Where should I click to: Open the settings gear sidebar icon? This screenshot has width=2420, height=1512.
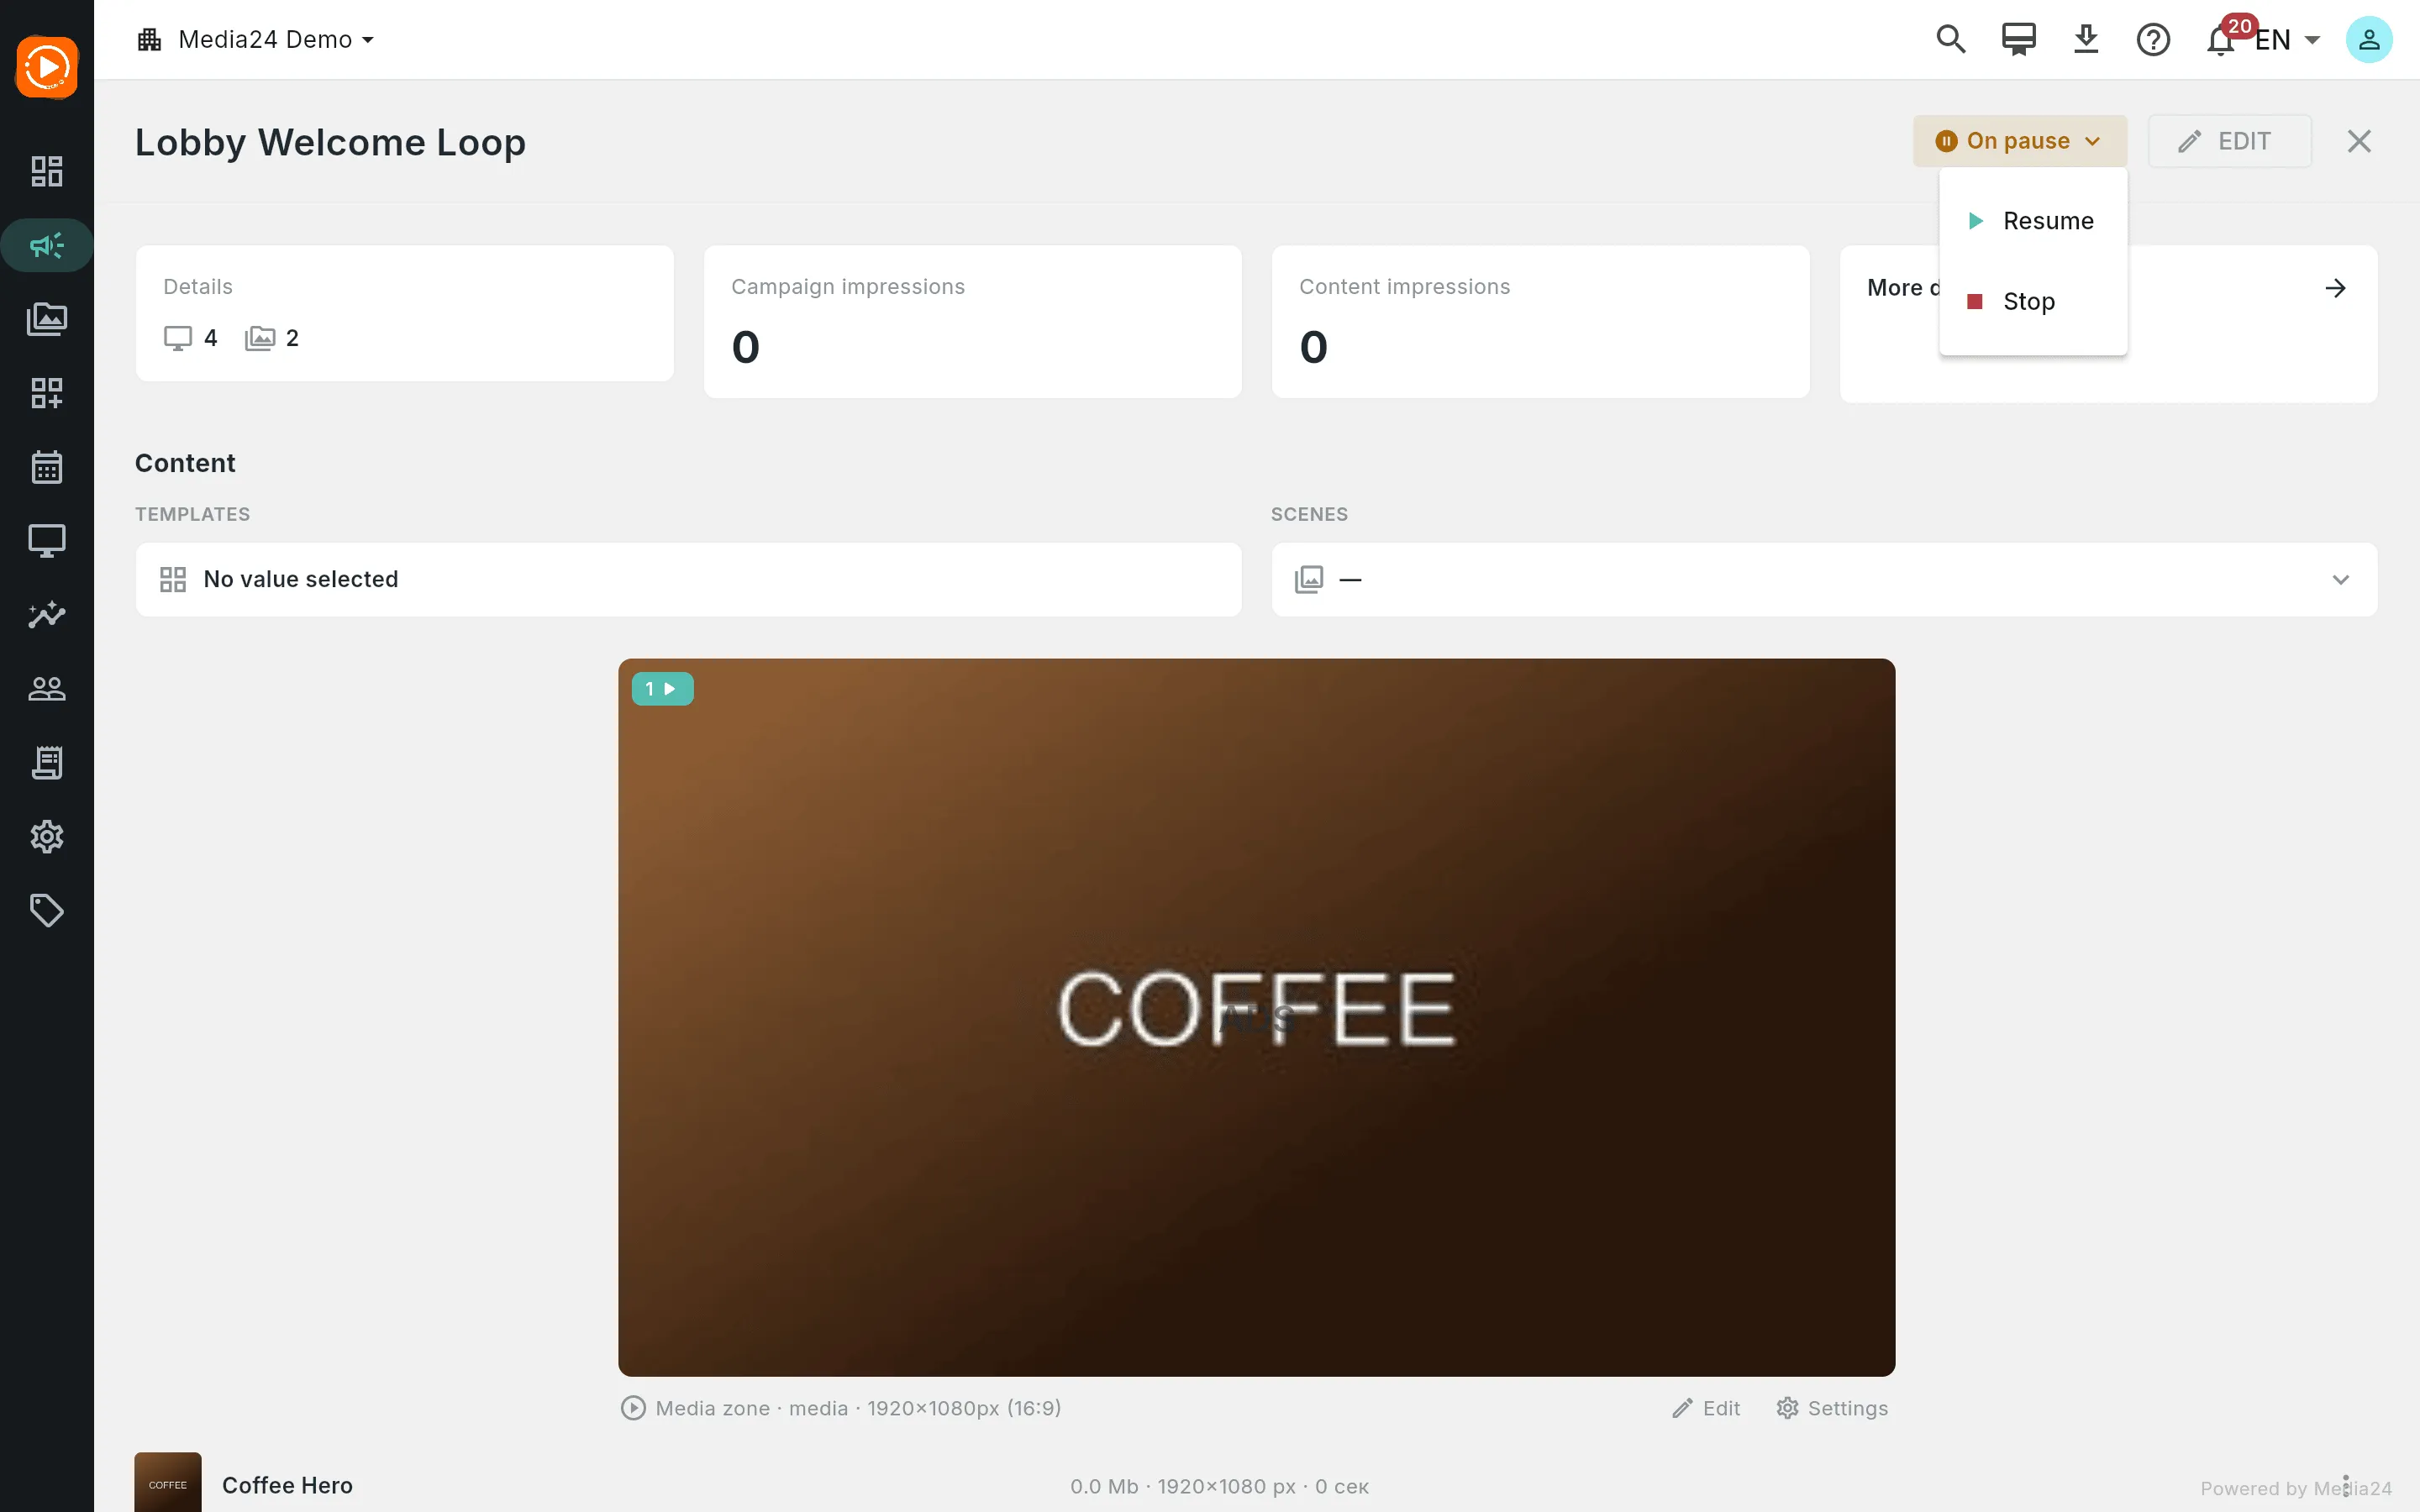tap(47, 837)
